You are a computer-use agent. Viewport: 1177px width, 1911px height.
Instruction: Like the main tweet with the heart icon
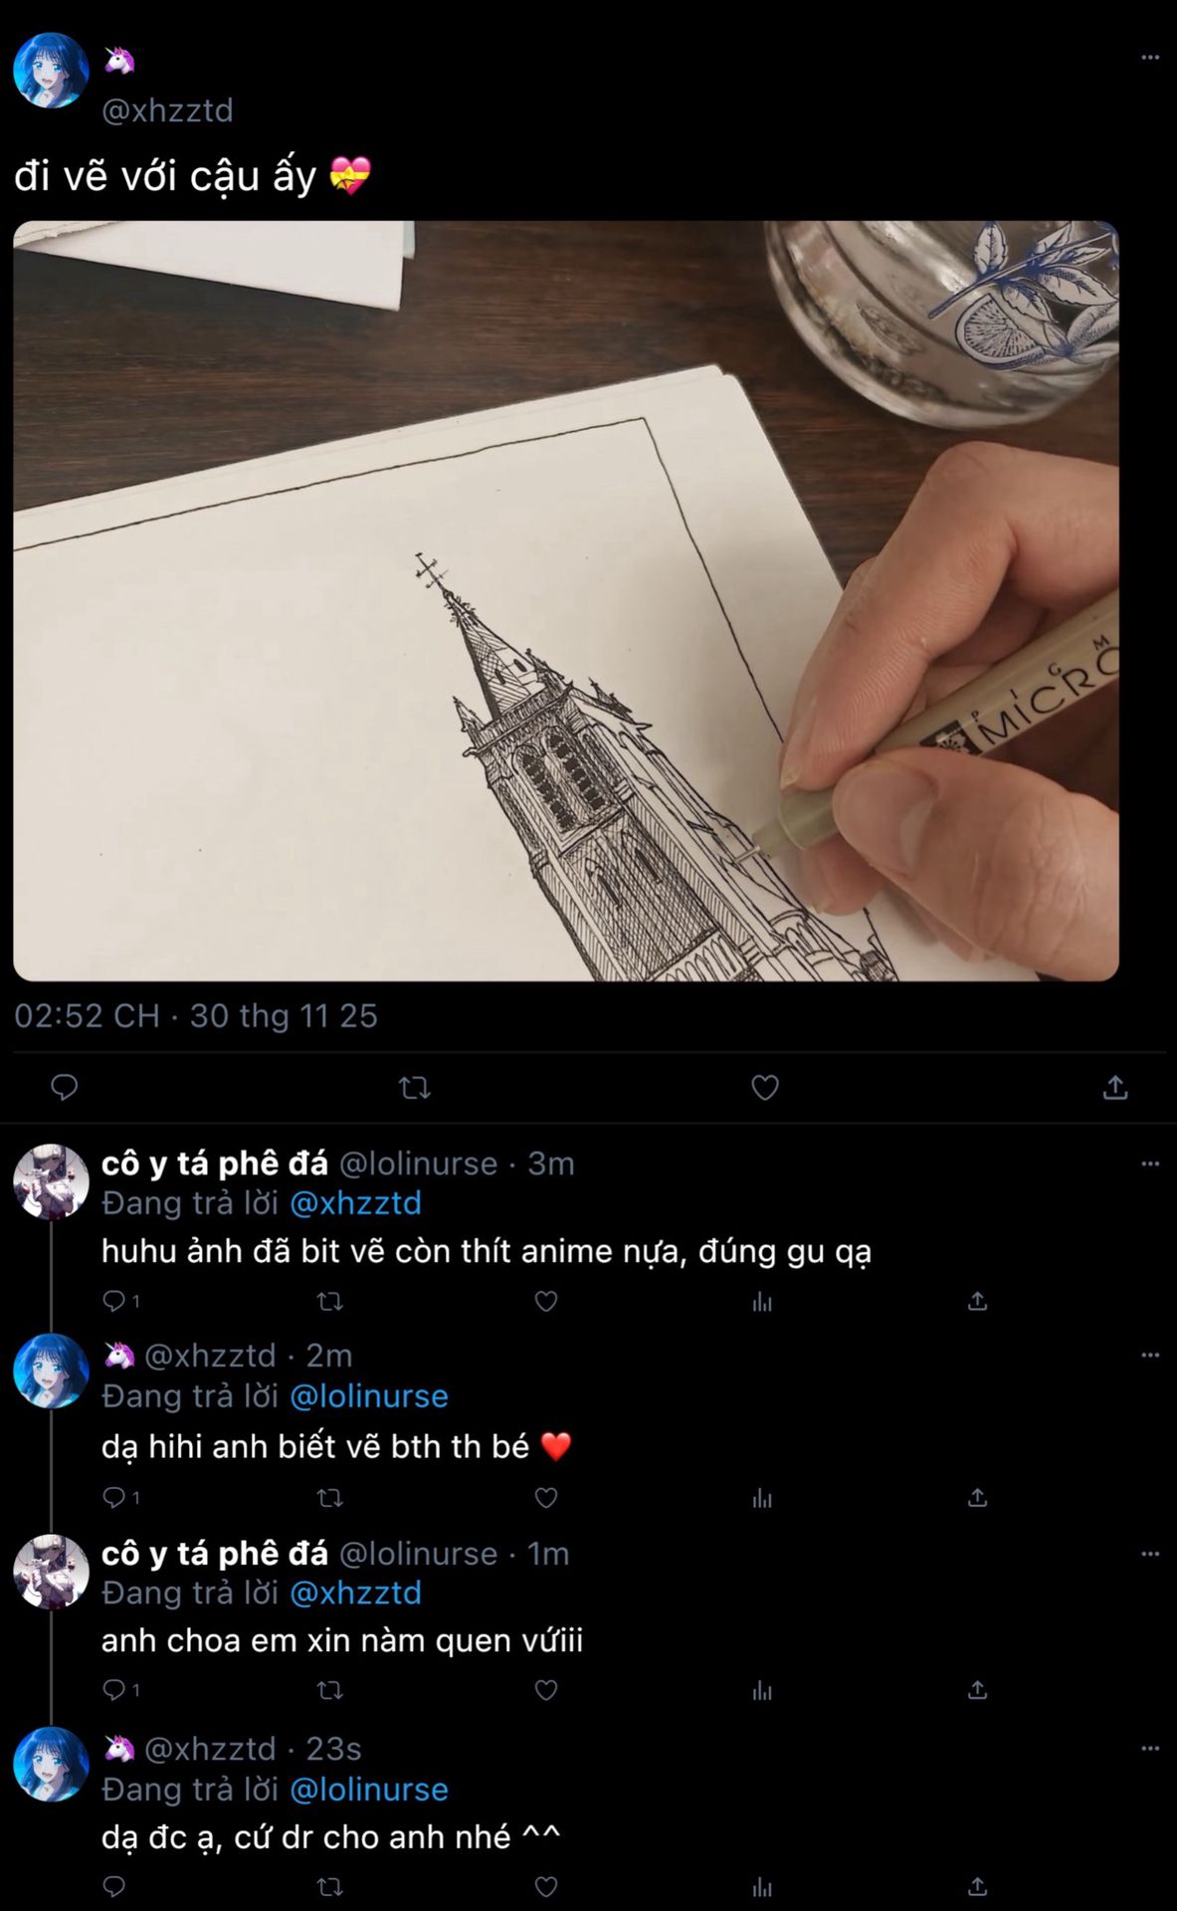(764, 1087)
